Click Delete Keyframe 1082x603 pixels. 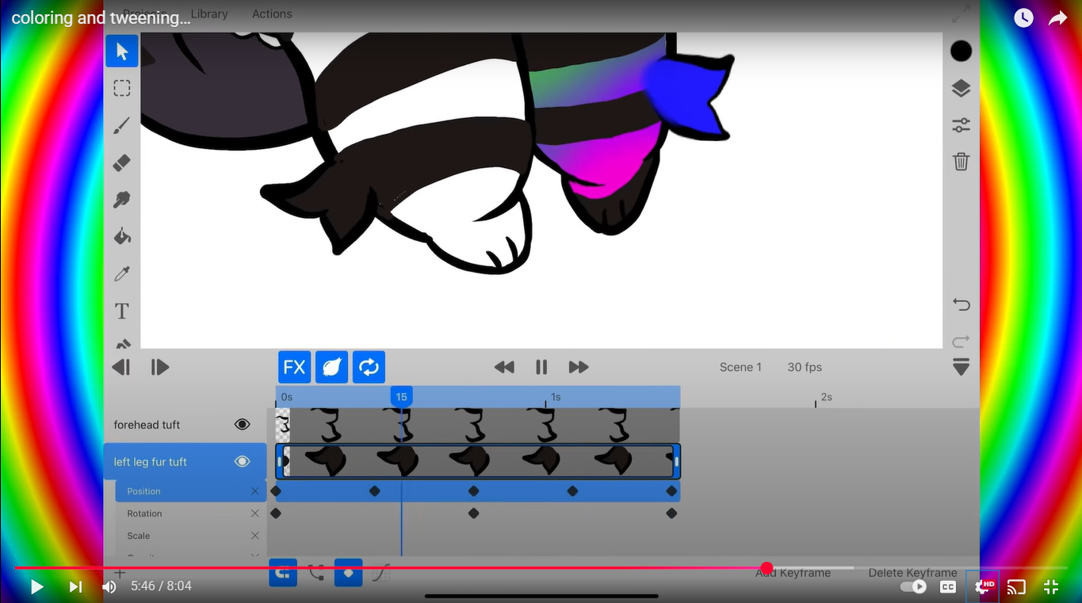pyautogui.click(x=912, y=573)
